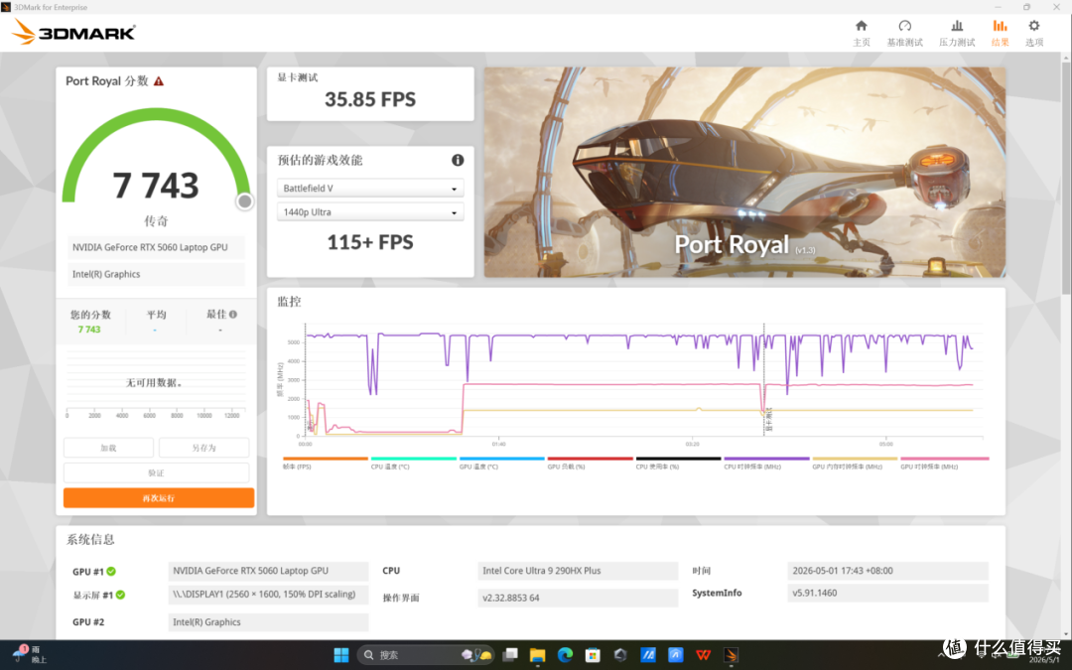Click NVIDIA GeForce RTX 5060 Laptop GPU under score
The width and height of the screenshot is (1072, 670).
156,247
